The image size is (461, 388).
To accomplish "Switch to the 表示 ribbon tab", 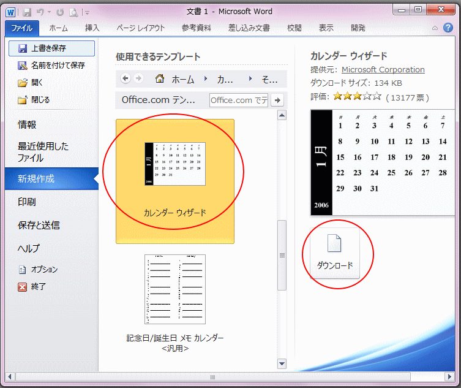I will (x=326, y=28).
